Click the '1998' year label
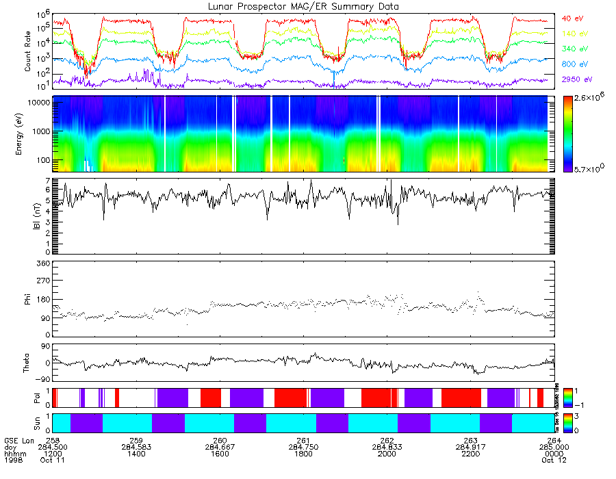Viewport: 616px width, 479px height. (14, 460)
